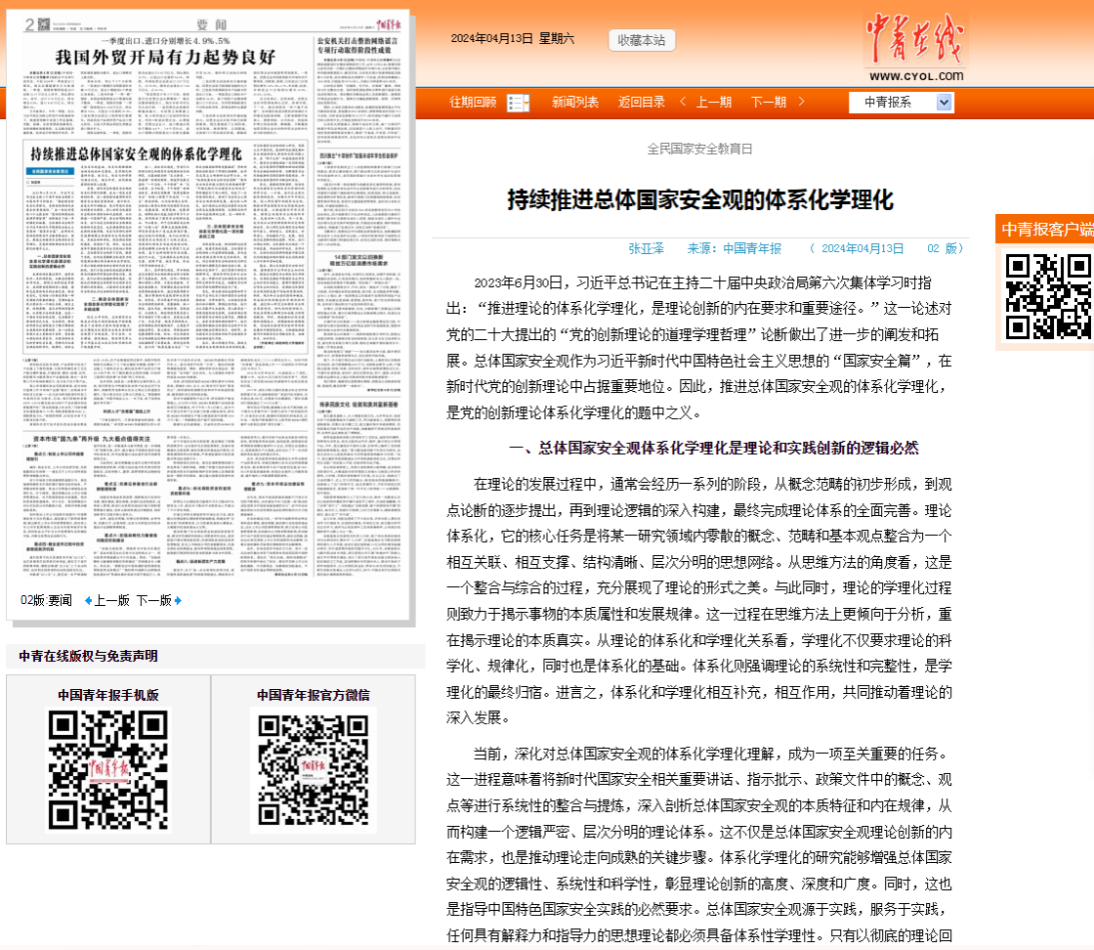Image resolution: width=1094 pixels, height=950 pixels.
Task: Click the blue arrow after 下一版
Action: 178,600
